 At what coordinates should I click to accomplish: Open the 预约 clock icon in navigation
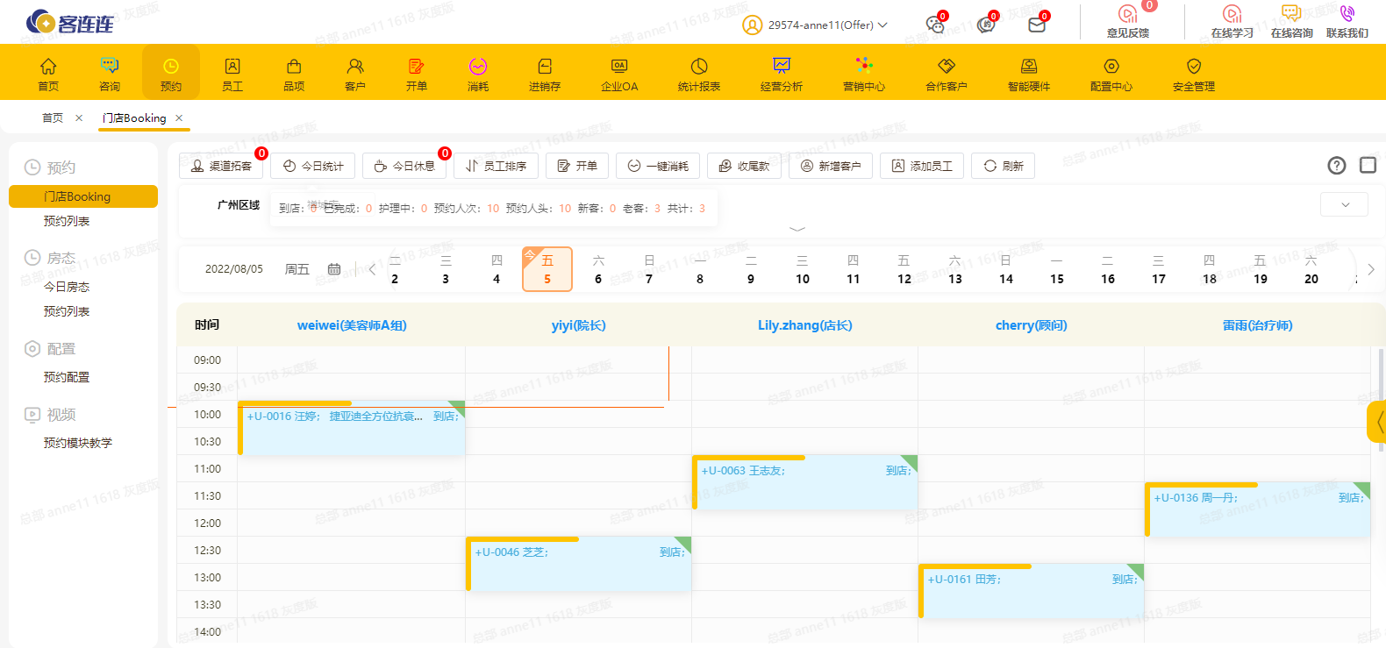point(171,67)
